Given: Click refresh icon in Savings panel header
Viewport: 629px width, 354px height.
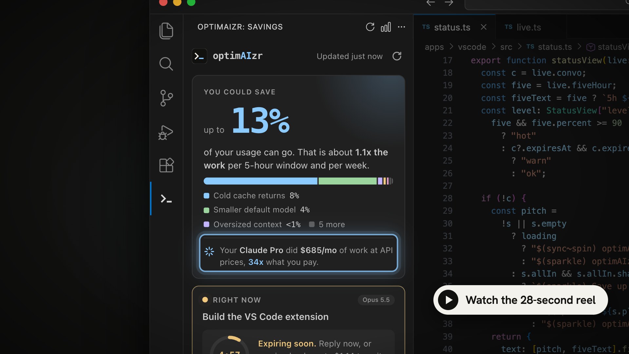Looking at the screenshot, I should pyautogui.click(x=370, y=27).
